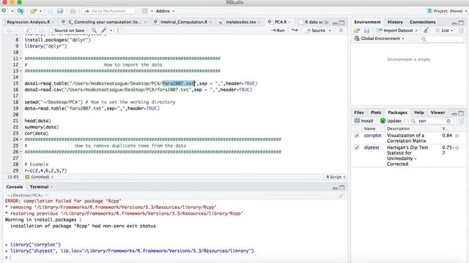Open the List view dropdown
Viewport: 469px width, 263px height.
click(445, 31)
